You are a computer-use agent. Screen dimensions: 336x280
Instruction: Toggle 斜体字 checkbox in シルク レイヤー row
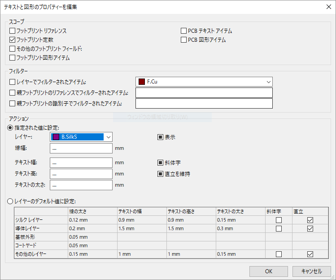coord(279,220)
